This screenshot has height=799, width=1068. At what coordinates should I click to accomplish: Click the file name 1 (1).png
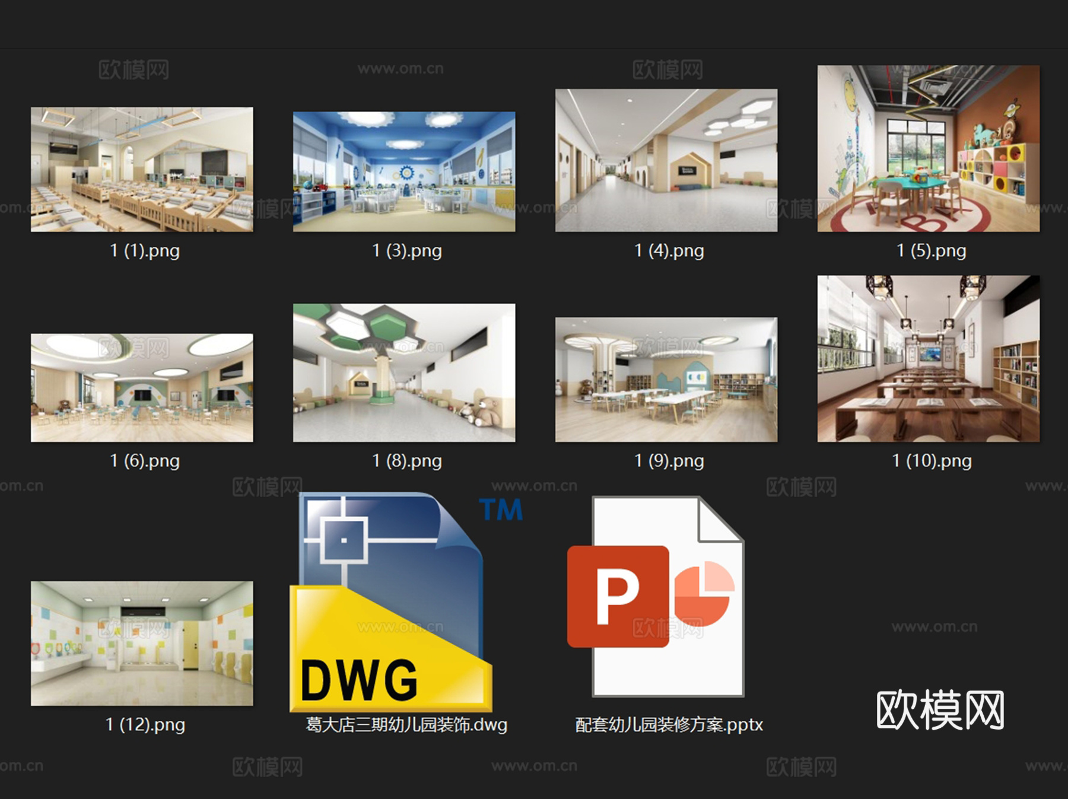tap(145, 250)
